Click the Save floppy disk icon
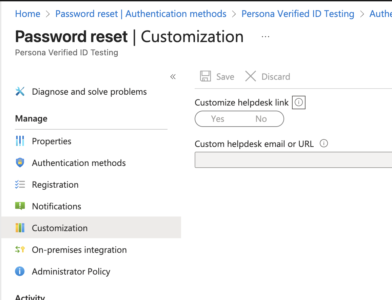Image resolution: width=392 pixels, height=300 pixels. point(205,76)
